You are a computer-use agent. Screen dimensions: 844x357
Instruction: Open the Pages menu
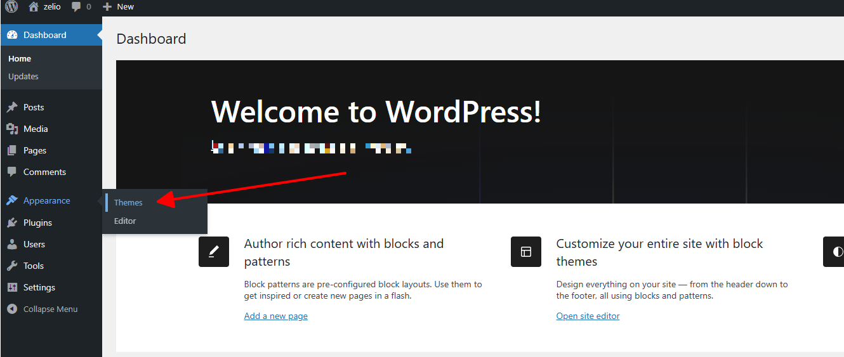[51, 150]
